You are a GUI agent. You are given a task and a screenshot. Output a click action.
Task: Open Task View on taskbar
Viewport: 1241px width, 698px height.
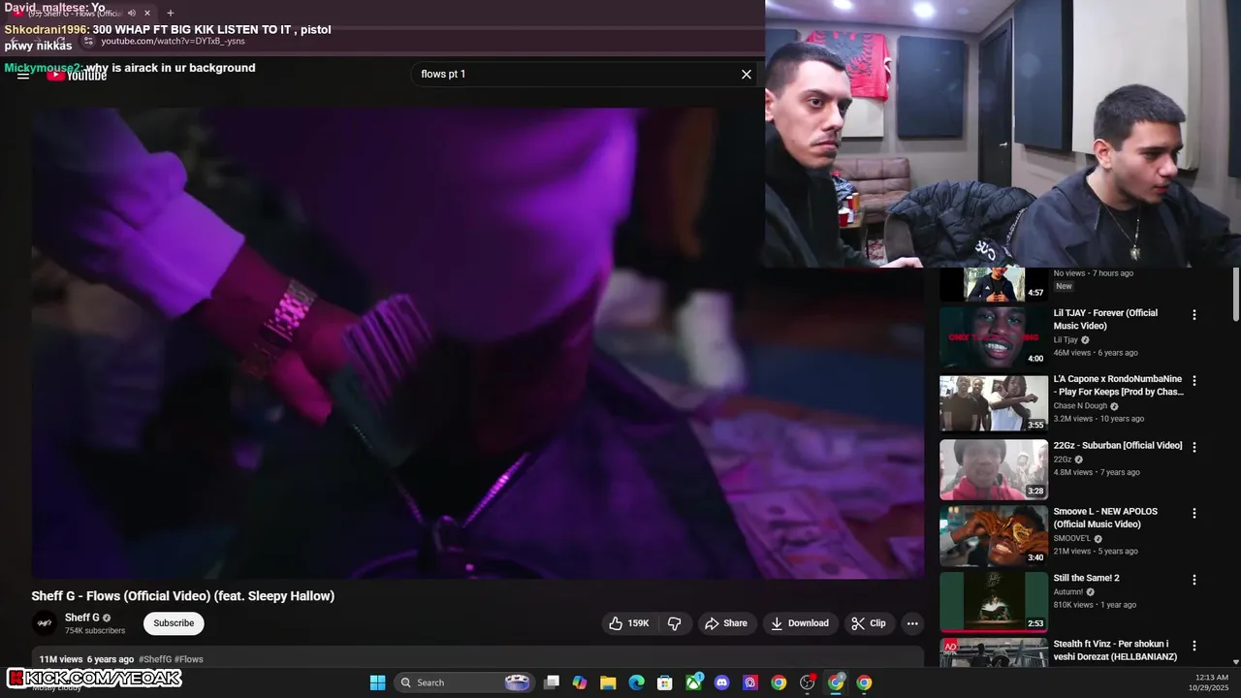click(552, 682)
